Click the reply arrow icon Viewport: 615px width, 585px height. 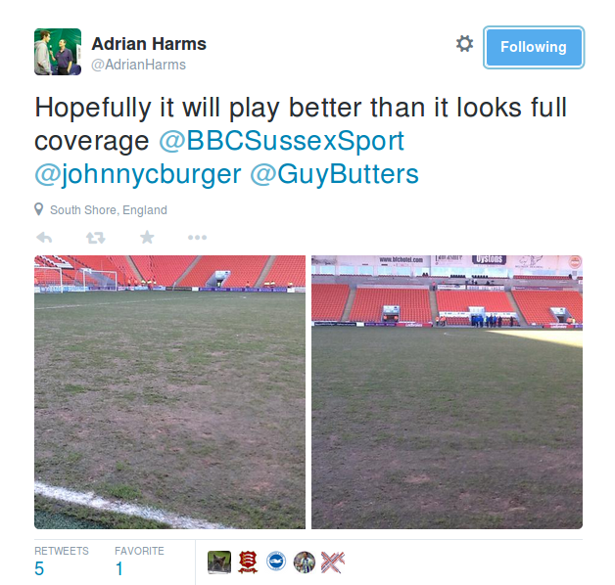[x=44, y=238]
